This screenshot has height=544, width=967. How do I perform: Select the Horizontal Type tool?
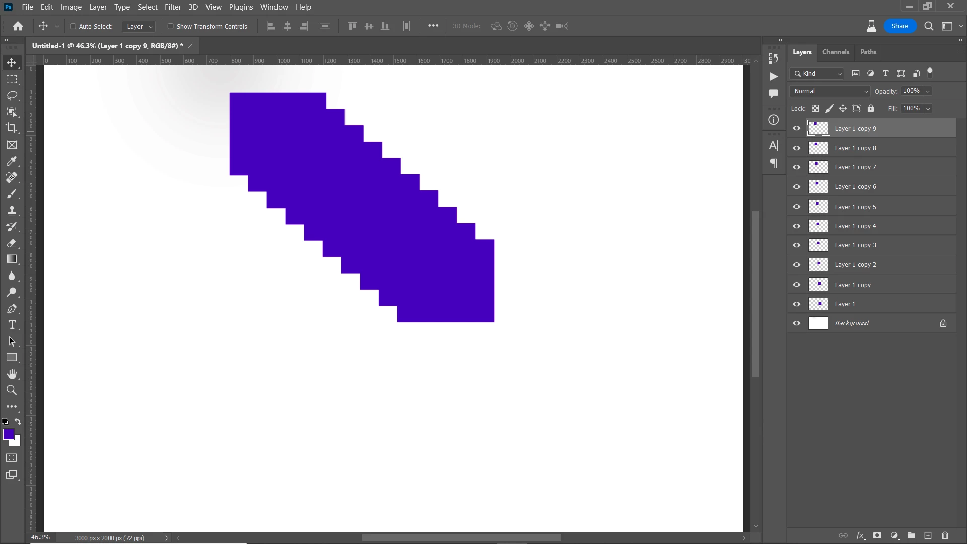pyautogui.click(x=12, y=325)
